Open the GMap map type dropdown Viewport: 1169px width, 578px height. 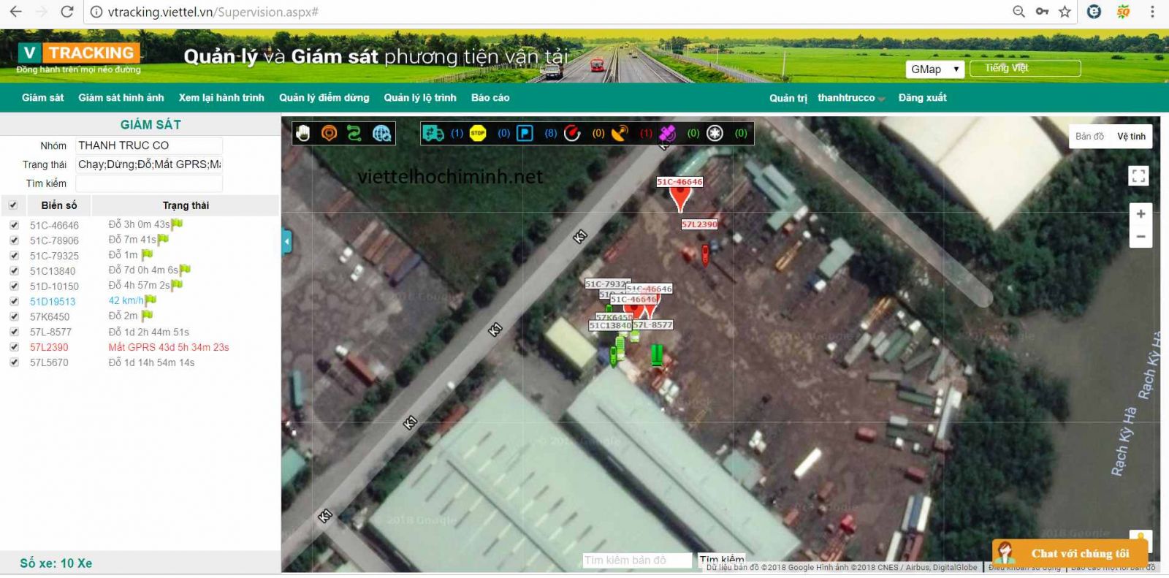point(934,69)
